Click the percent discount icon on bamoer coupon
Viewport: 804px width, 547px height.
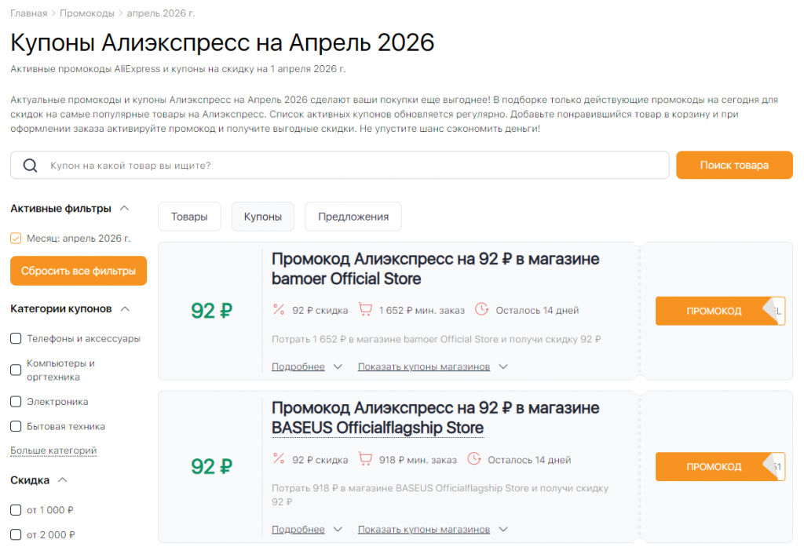click(278, 309)
